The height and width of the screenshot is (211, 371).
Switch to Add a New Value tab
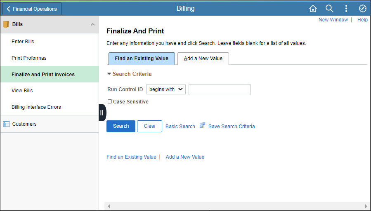tap(203, 59)
